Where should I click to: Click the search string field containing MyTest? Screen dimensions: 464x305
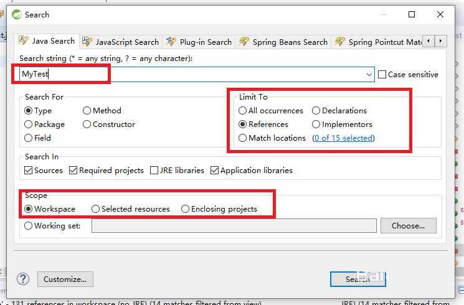[x=187, y=75]
